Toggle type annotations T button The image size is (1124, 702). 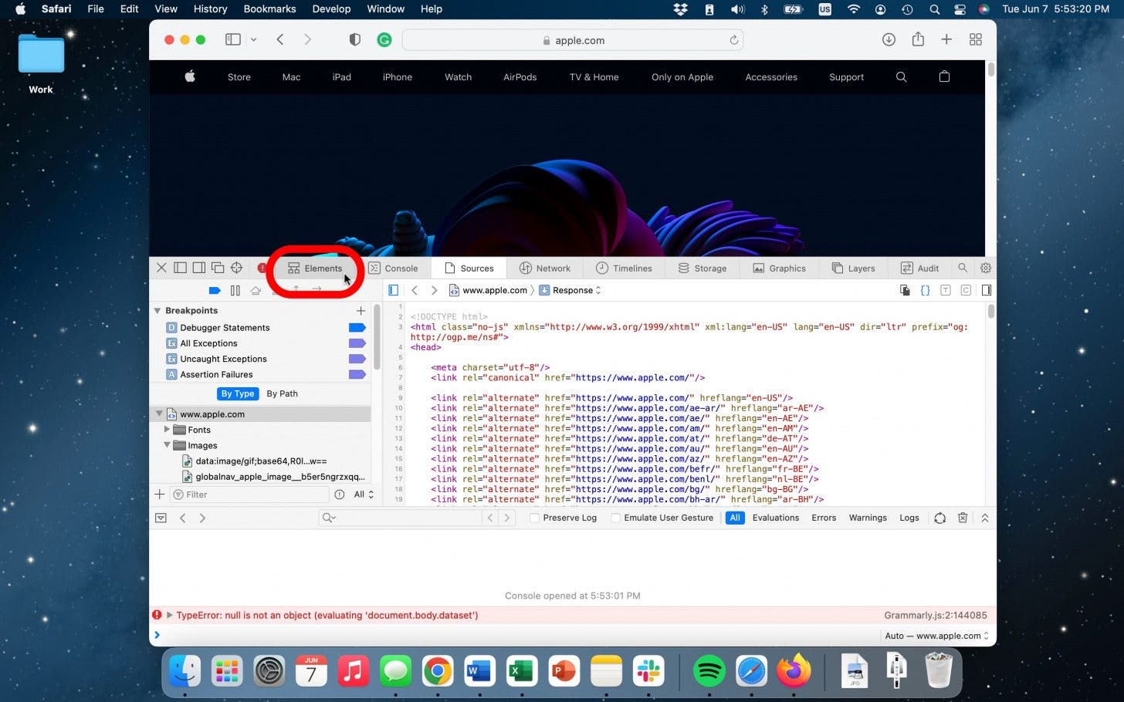pos(945,290)
